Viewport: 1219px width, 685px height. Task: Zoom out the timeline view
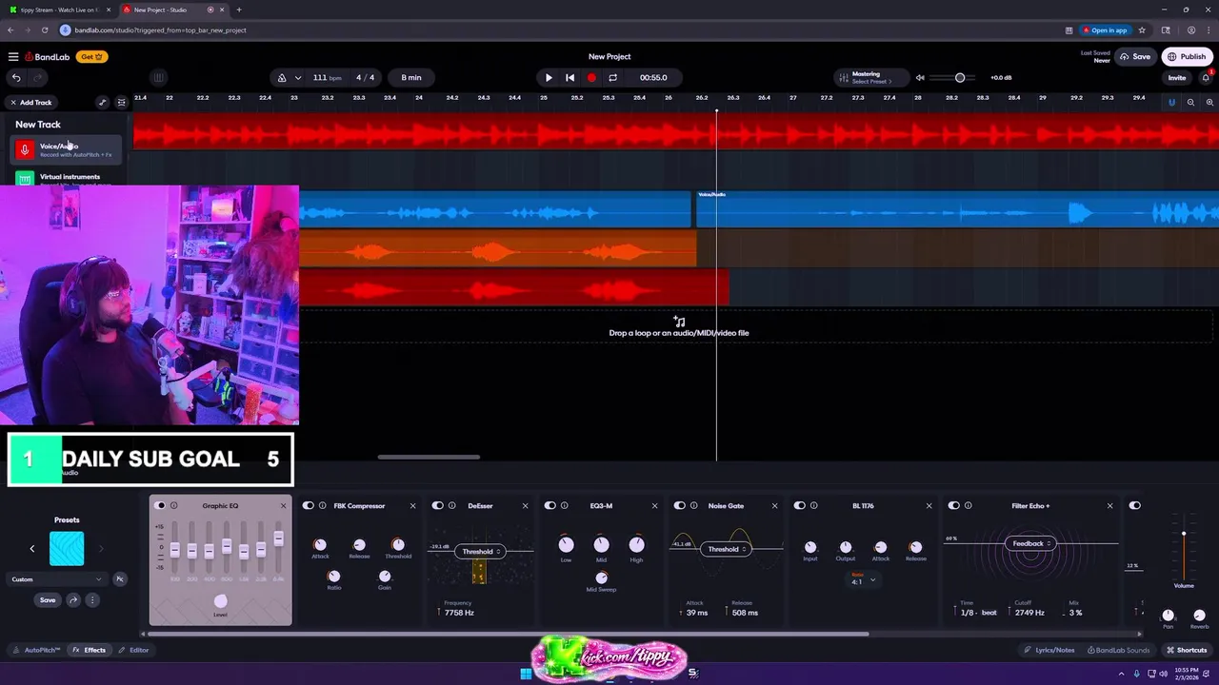[x=1190, y=103]
